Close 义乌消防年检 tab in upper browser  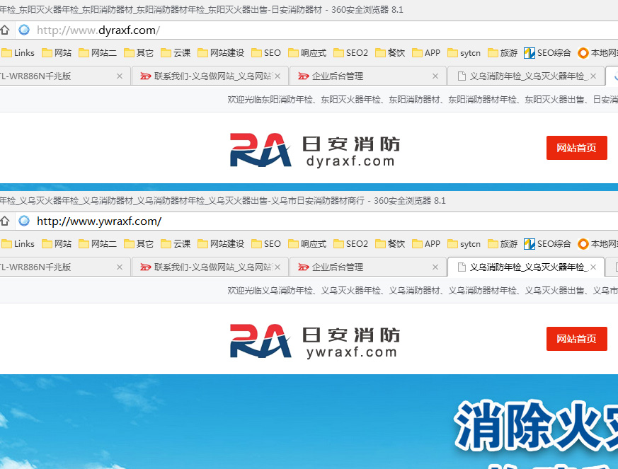(593, 76)
